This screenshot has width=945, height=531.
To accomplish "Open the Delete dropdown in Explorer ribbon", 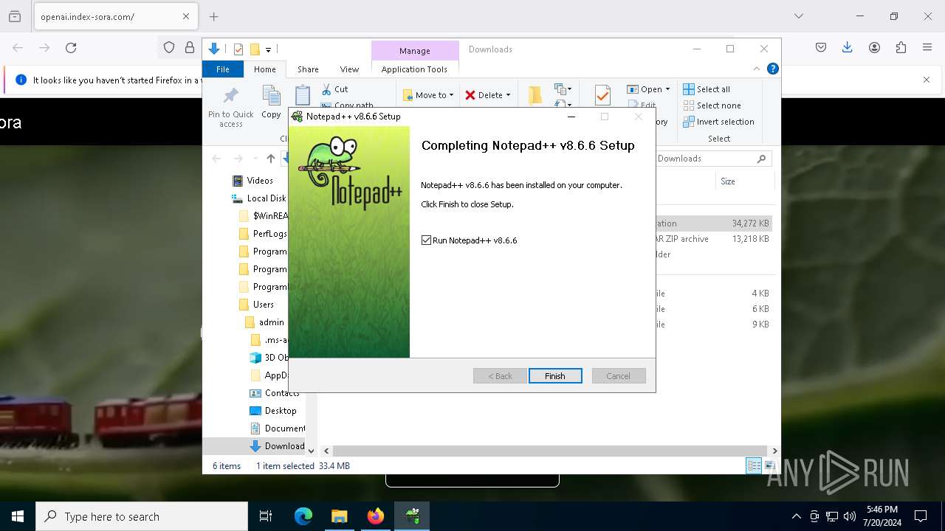I will [488, 95].
